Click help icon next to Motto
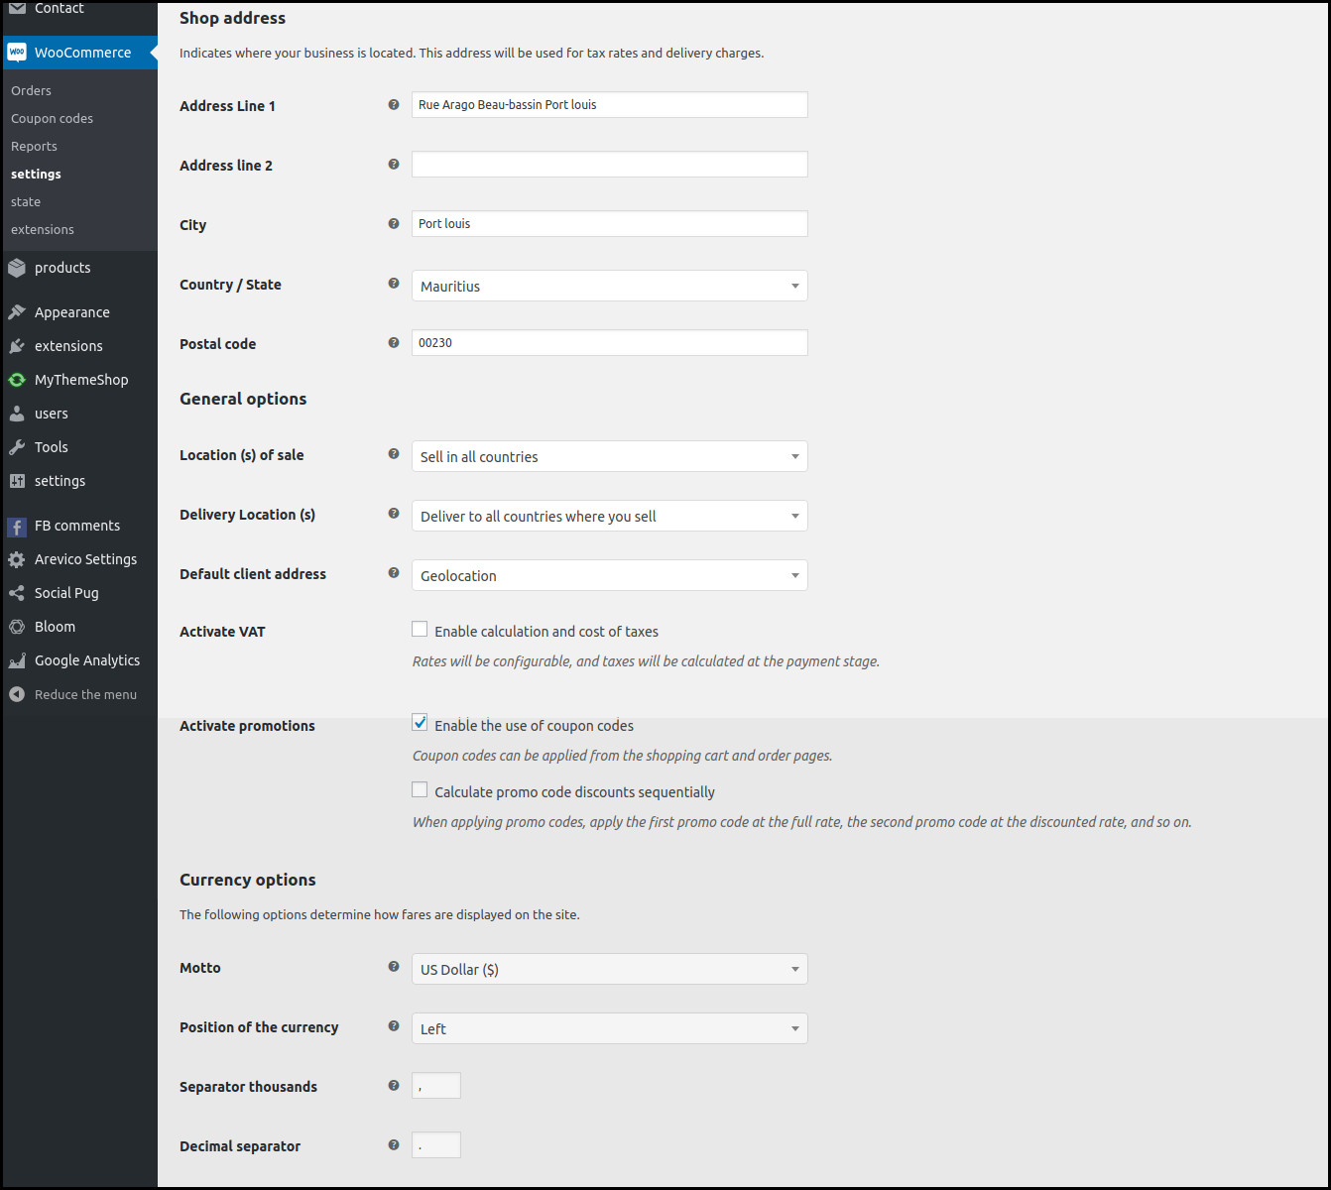Screen dimensions: 1331x1190 pyautogui.click(x=394, y=966)
